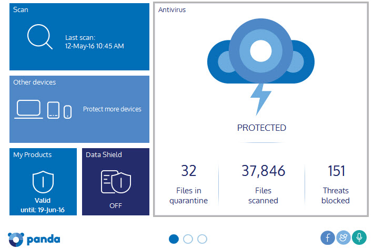This screenshot has width=374, height=249.
Task: Click Protect more devices link
Action: coord(112,109)
